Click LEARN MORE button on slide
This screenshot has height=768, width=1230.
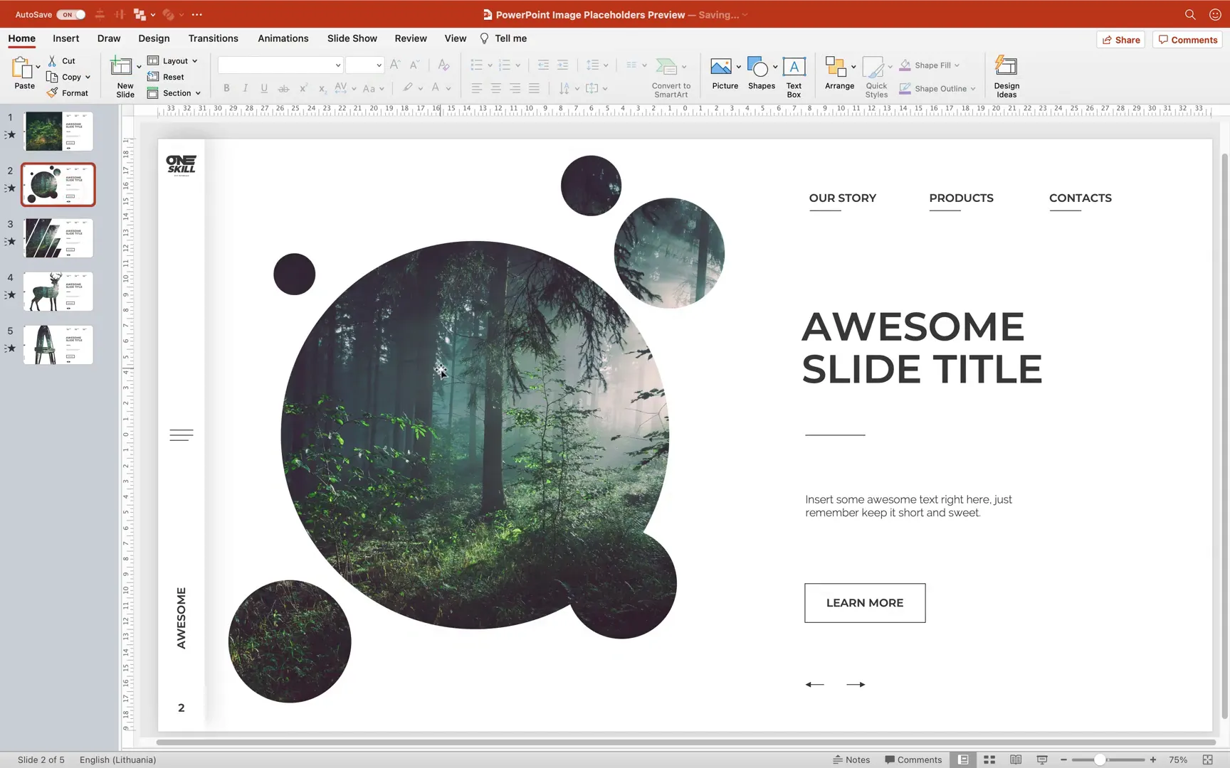(x=865, y=603)
